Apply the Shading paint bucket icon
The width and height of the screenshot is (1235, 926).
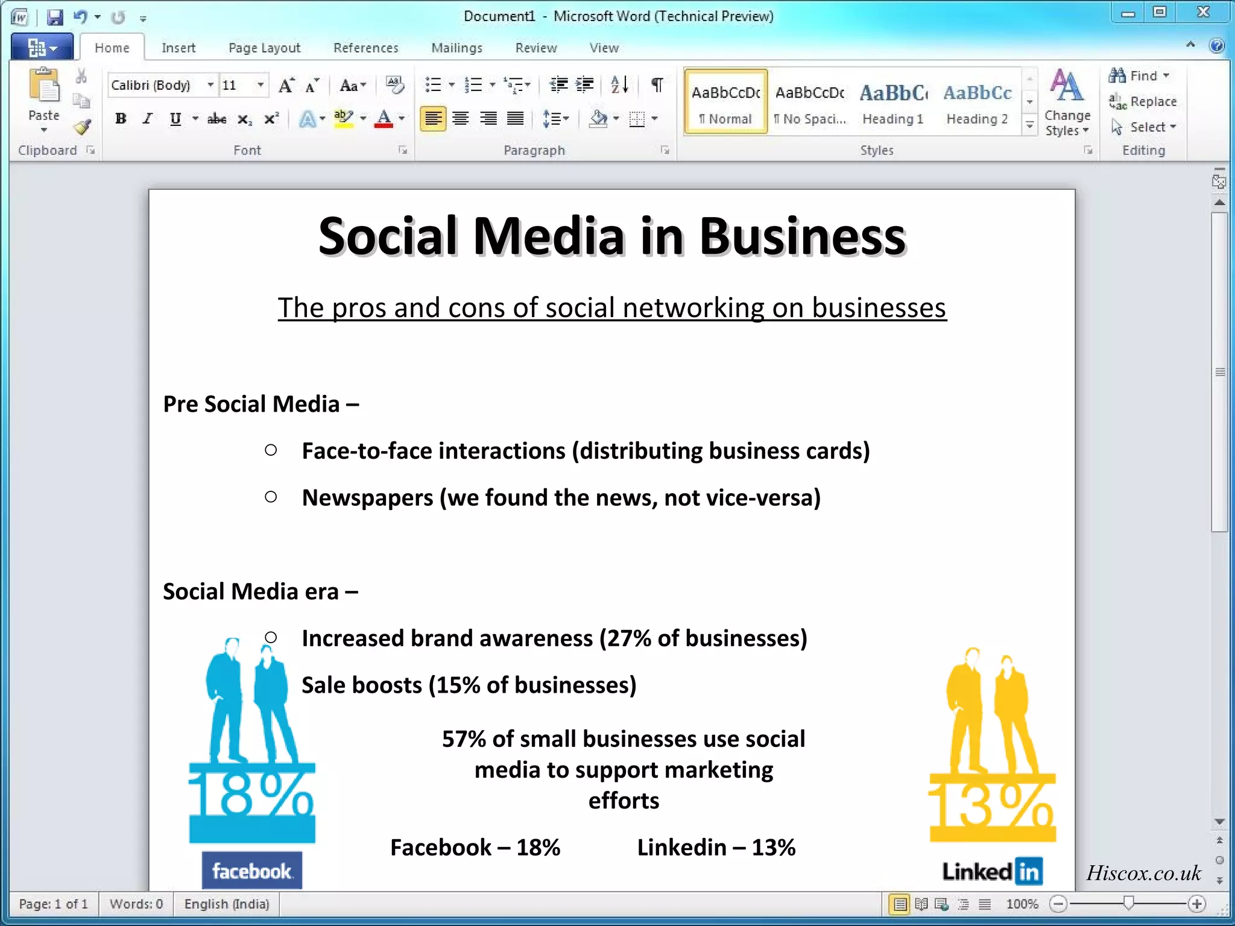click(x=598, y=119)
